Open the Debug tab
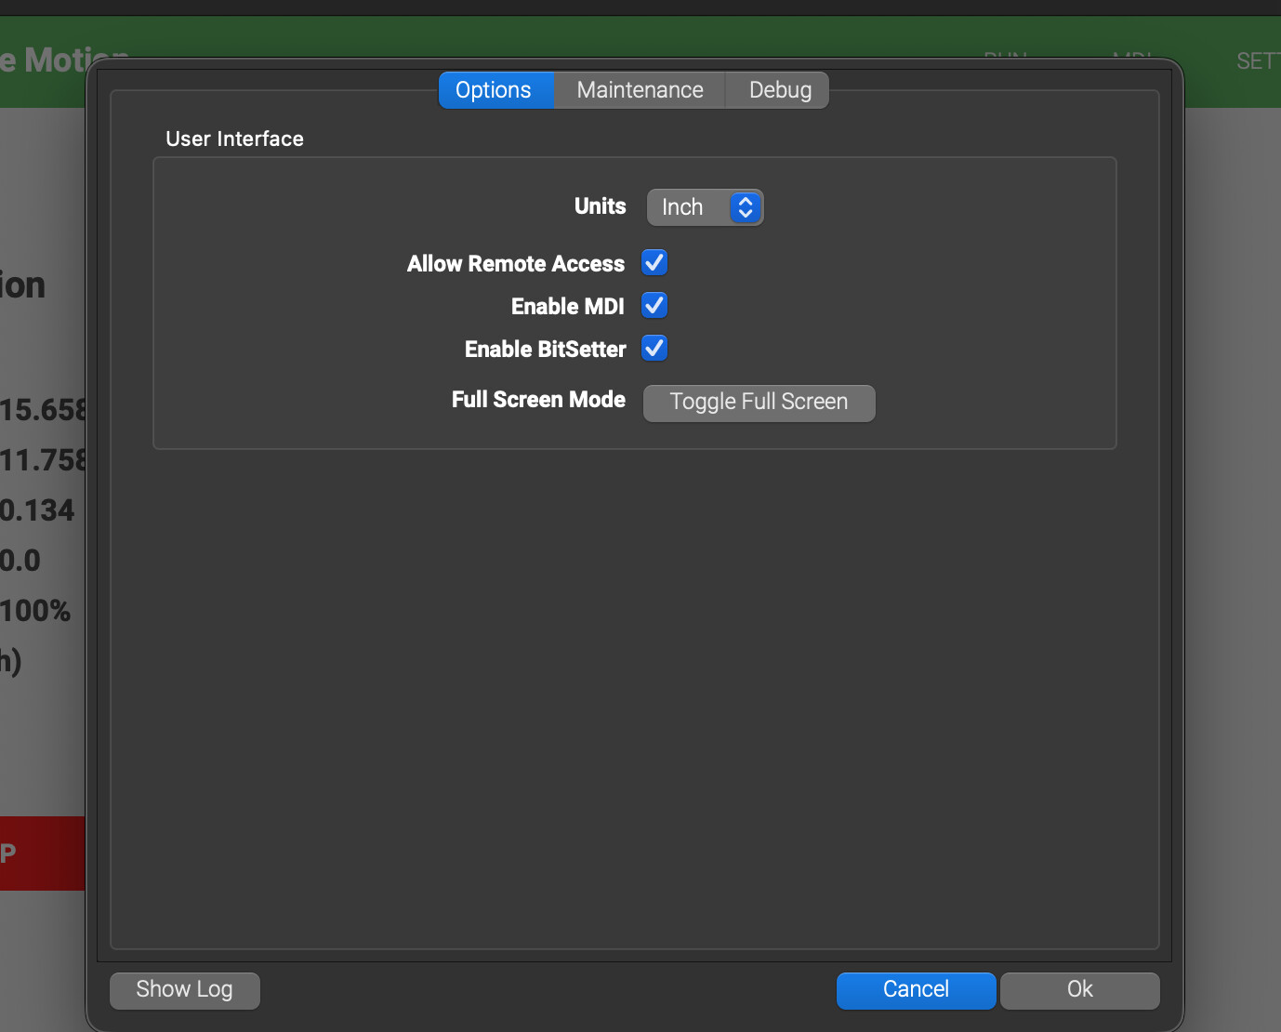 click(780, 90)
